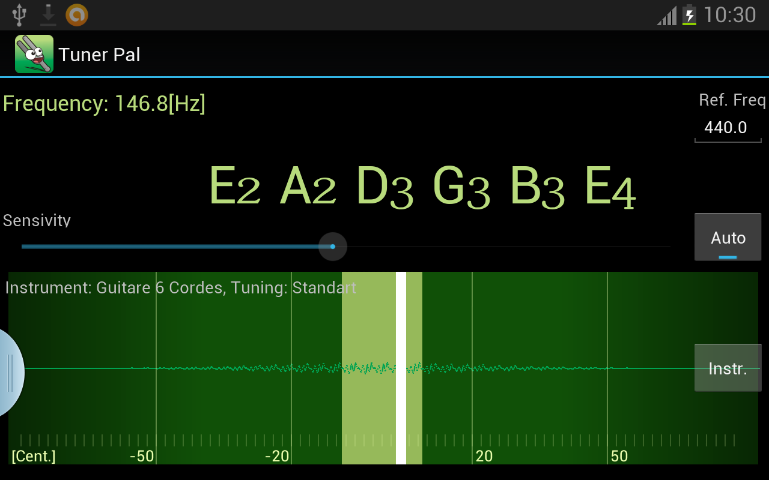Tap the 20 cent scale label
769x480 pixels.
[484, 456]
